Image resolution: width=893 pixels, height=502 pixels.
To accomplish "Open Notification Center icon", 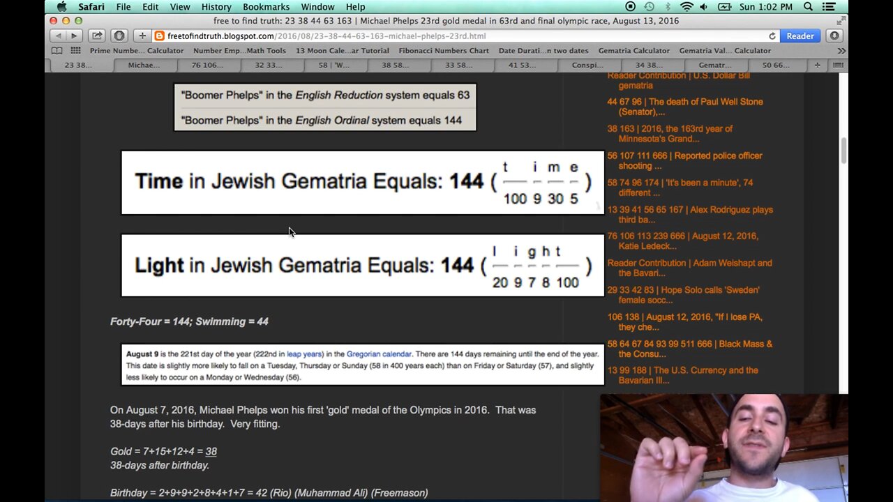I will pyautogui.click(x=829, y=7).
